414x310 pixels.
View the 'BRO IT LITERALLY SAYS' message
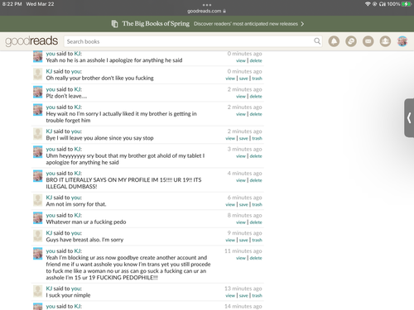[x=241, y=180]
